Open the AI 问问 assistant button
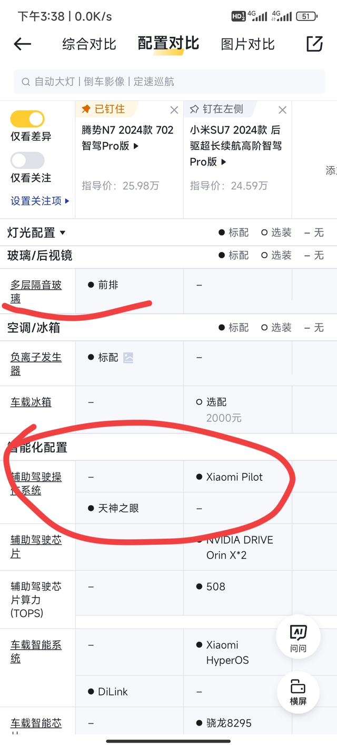Viewport: 337px width, 748px height. tap(298, 639)
